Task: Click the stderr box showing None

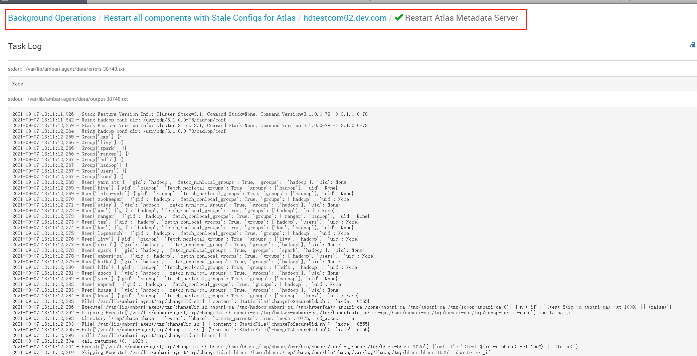Action: click(x=352, y=84)
